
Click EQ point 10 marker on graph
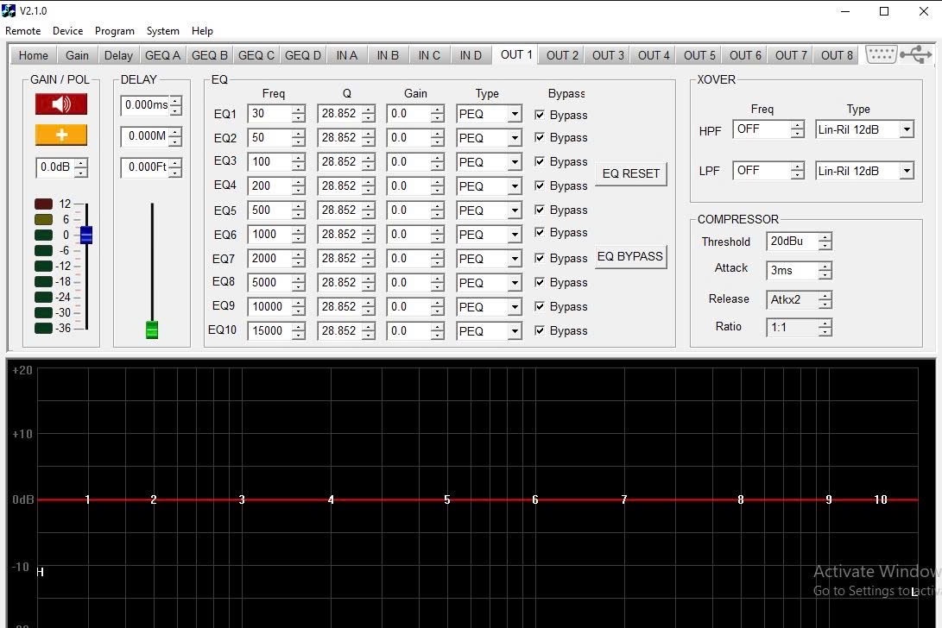coord(880,499)
